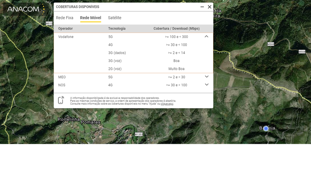
Task: Click the Operador column header
Action: tap(65, 29)
